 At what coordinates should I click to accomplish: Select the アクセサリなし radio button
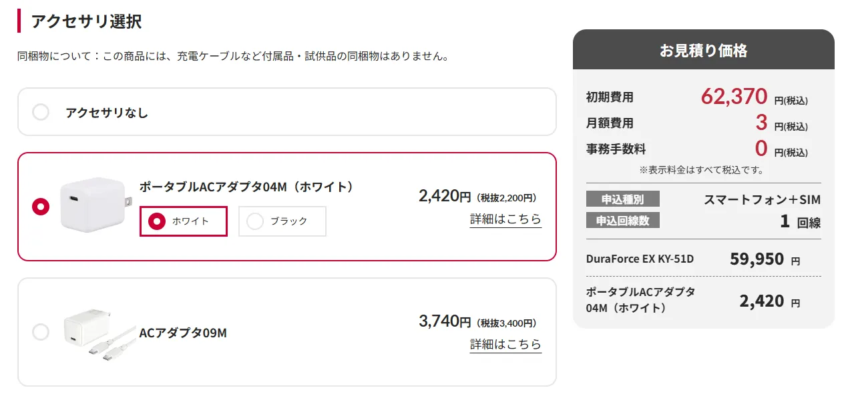click(x=41, y=112)
